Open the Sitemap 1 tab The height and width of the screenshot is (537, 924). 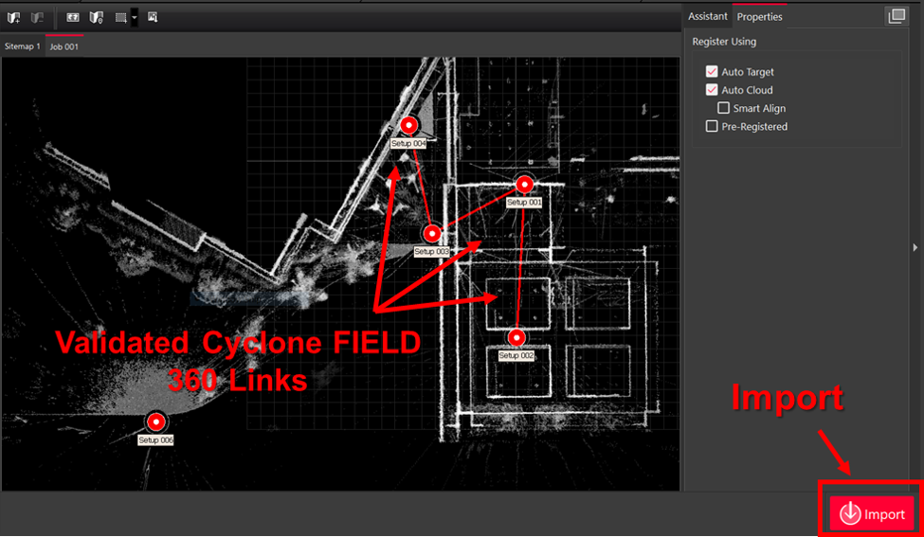click(23, 46)
